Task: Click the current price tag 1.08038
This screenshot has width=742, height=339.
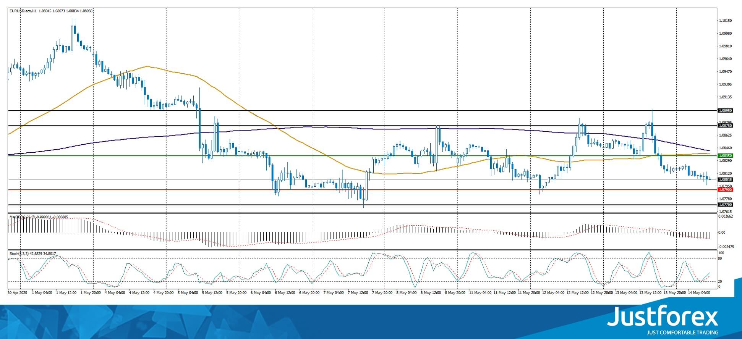Action: (725, 179)
